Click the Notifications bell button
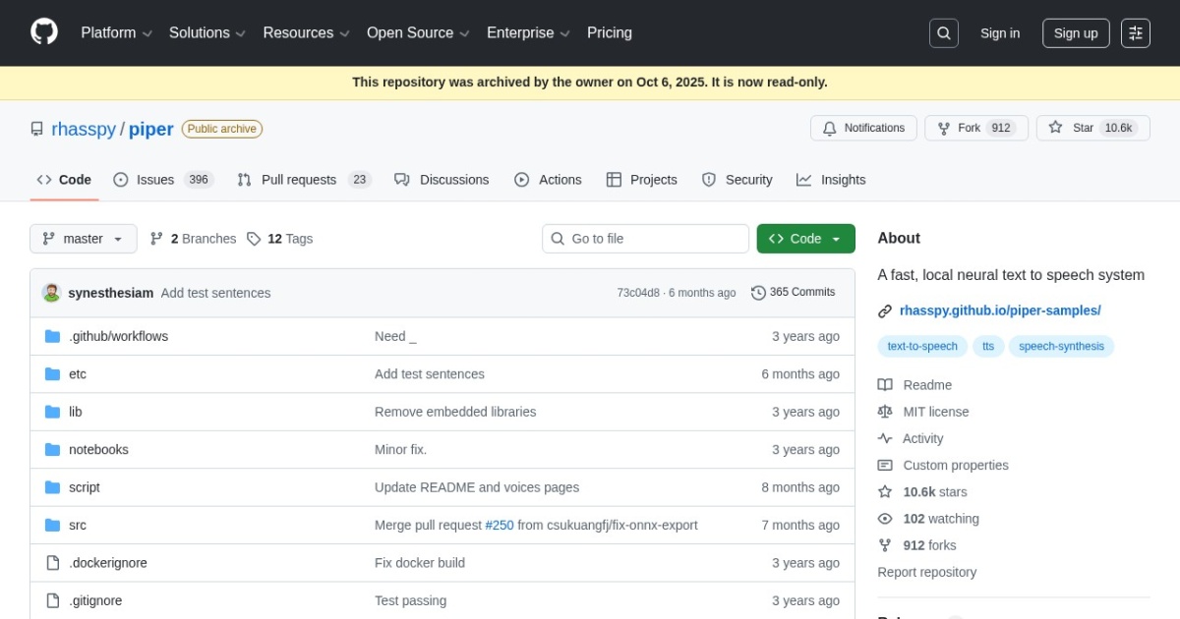 pyautogui.click(x=862, y=128)
